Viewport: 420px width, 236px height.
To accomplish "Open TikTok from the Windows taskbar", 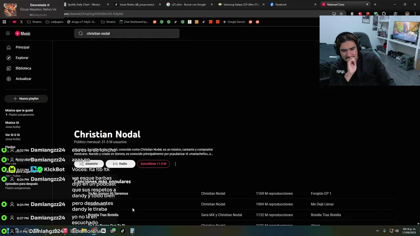I will (123, 231).
